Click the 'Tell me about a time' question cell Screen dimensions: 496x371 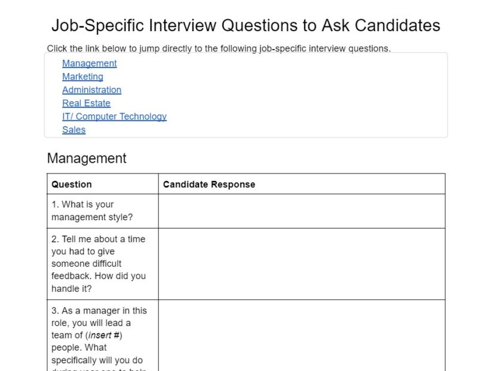[103, 264]
